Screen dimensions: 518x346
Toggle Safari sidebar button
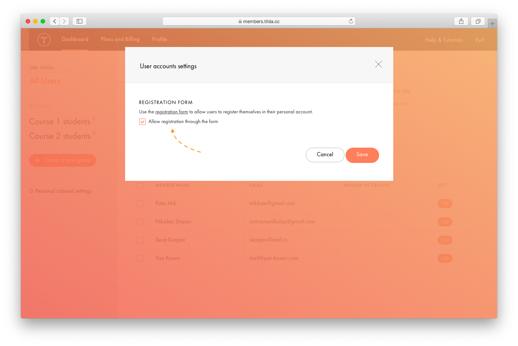coord(79,21)
